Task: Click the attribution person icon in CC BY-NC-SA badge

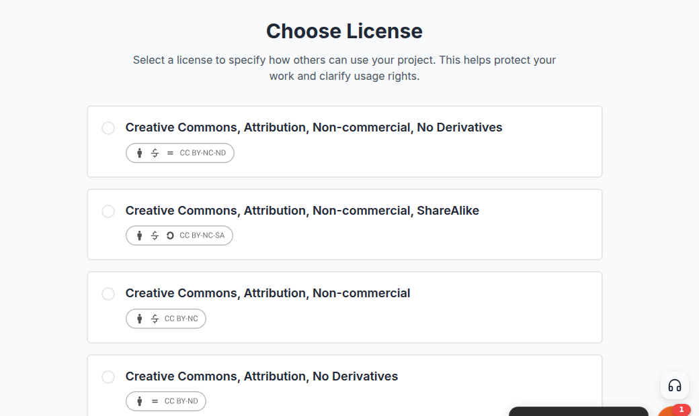Action: tap(140, 236)
